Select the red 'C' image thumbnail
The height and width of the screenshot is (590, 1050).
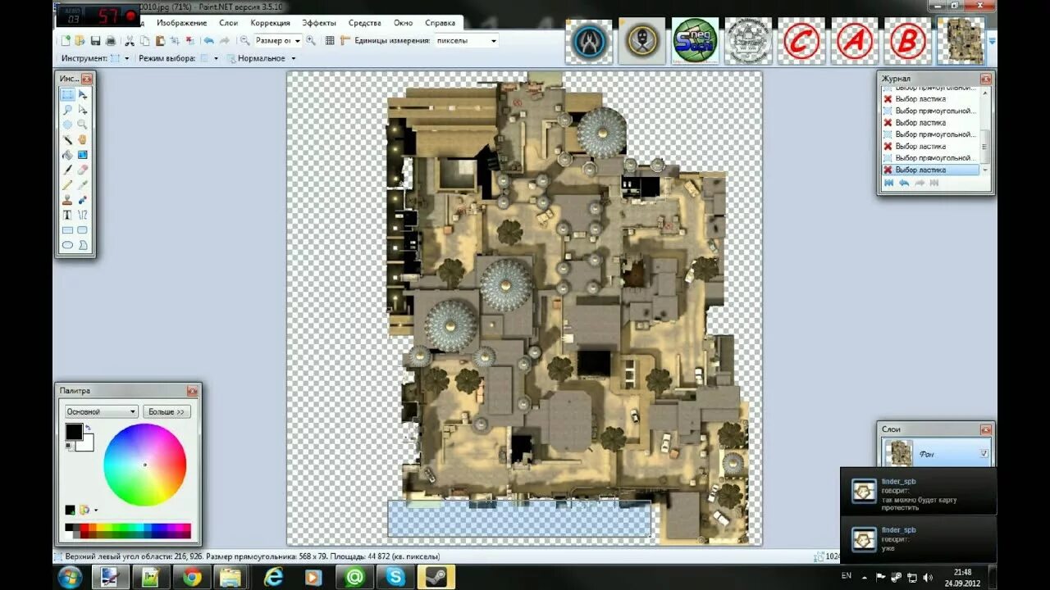pos(801,41)
